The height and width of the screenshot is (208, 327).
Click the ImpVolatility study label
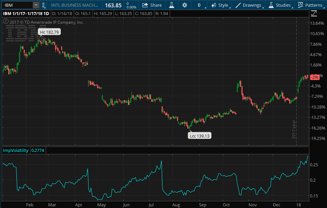click(x=16, y=150)
